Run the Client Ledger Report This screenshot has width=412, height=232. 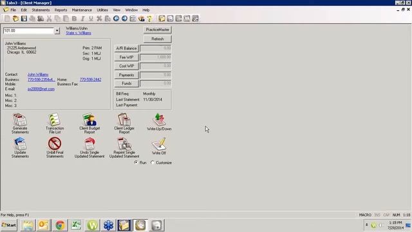[x=124, y=124]
